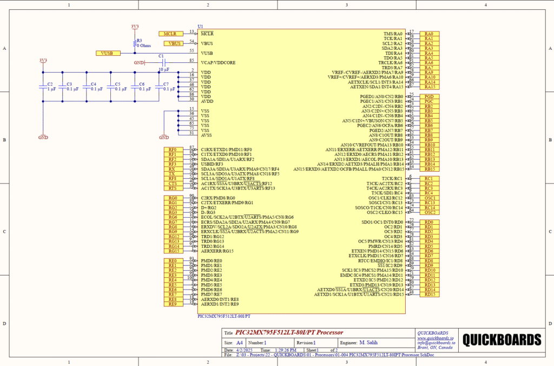Screen dimensions: 554x366
Task: Select the RX port label
Action: [x=172, y=169]
